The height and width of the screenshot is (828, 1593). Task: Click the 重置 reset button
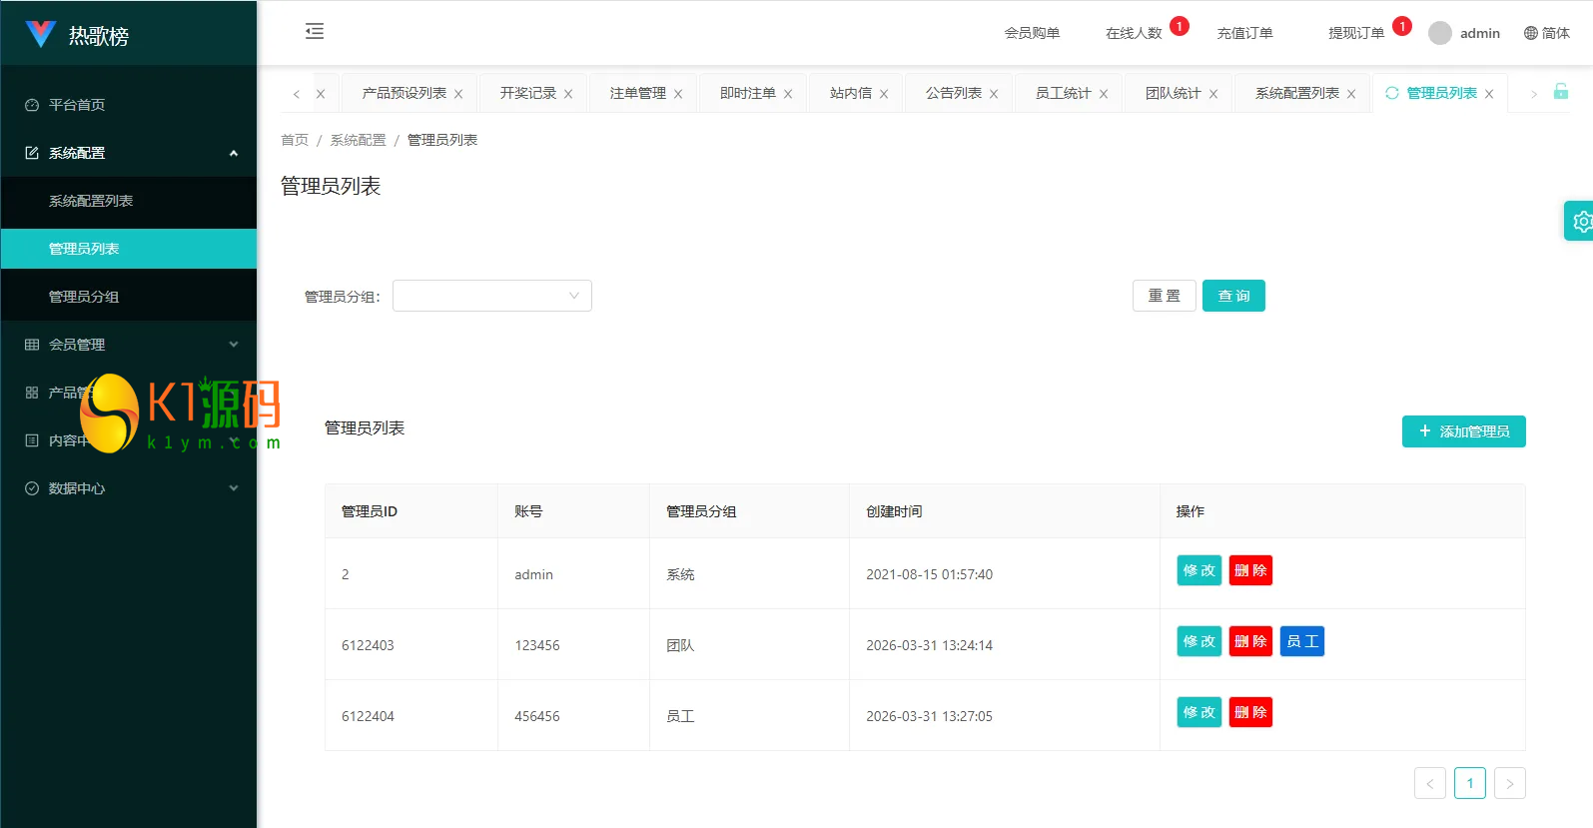pos(1165,296)
